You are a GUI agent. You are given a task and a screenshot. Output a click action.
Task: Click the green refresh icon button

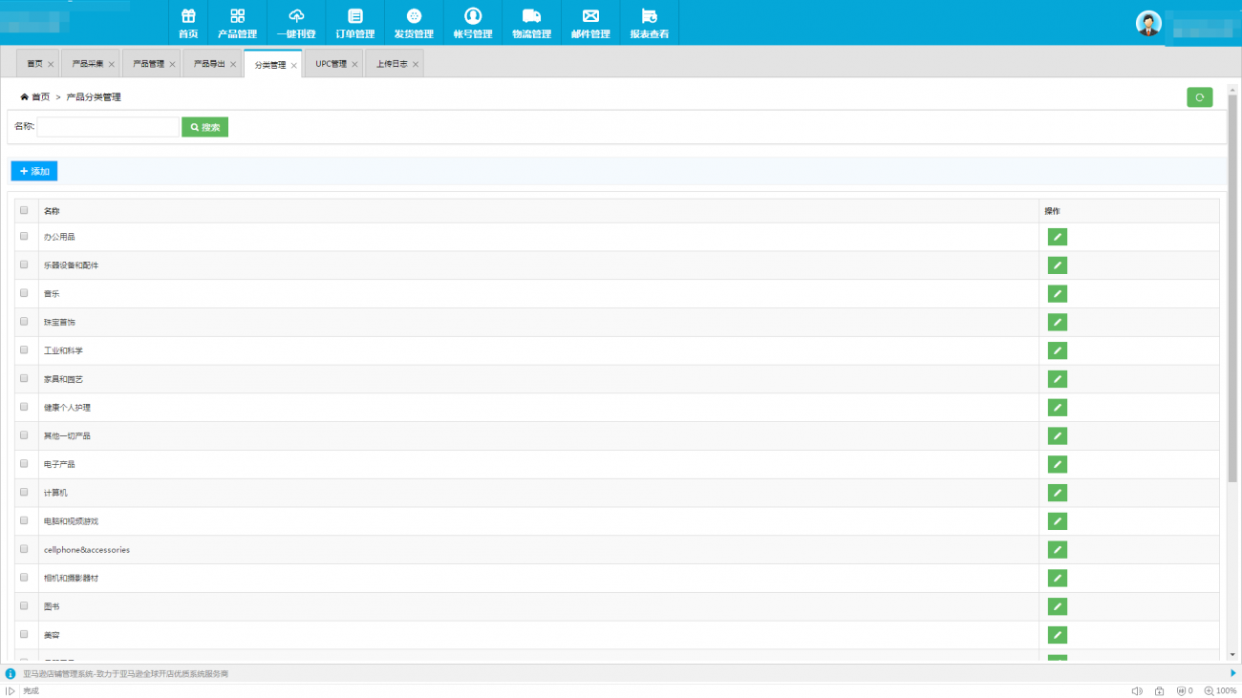point(1199,97)
